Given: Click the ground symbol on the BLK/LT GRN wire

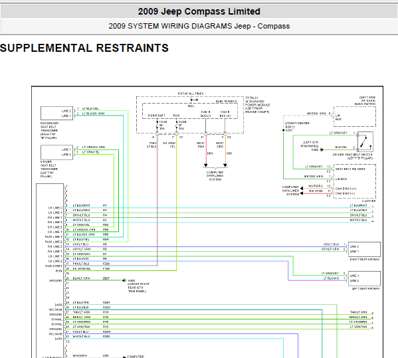Looking at the screenshot, I should pyautogui.click(x=124, y=280).
